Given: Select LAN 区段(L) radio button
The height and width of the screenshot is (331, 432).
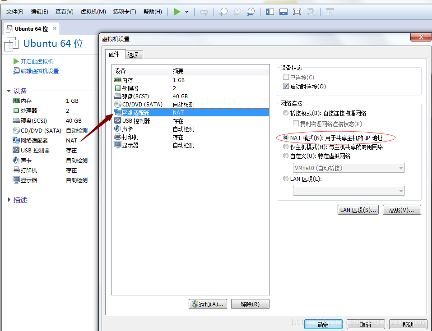Looking at the screenshot, I should pos(286,179).
